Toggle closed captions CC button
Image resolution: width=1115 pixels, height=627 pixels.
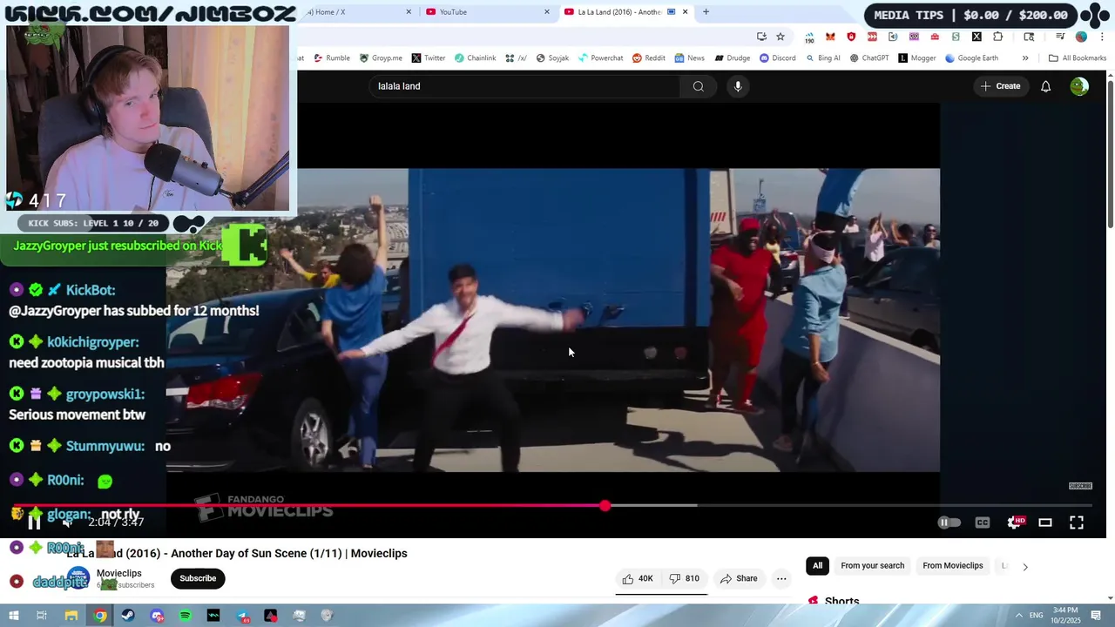pos(983,522)
